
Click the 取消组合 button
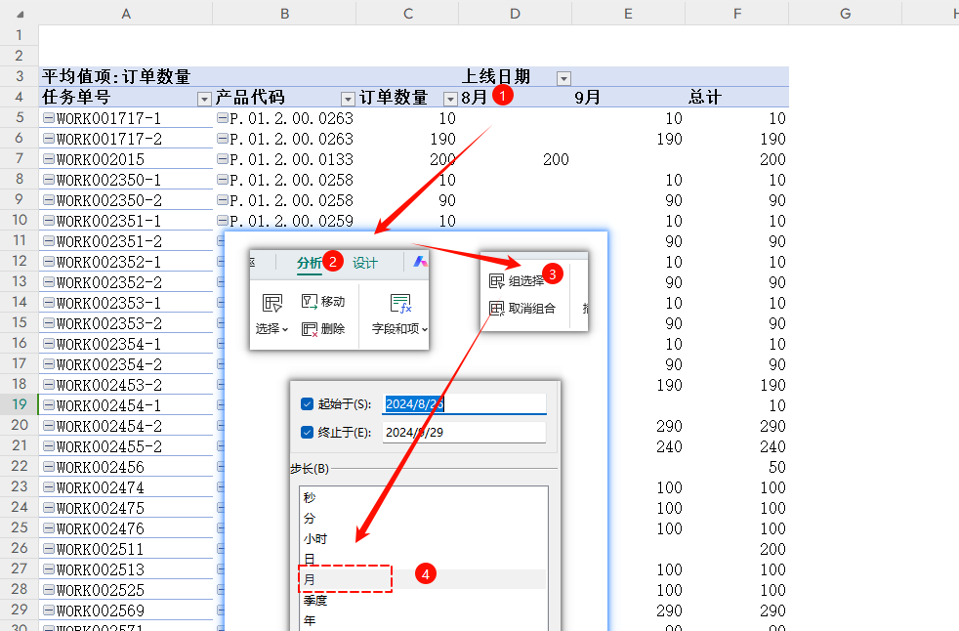click(522, 308)
